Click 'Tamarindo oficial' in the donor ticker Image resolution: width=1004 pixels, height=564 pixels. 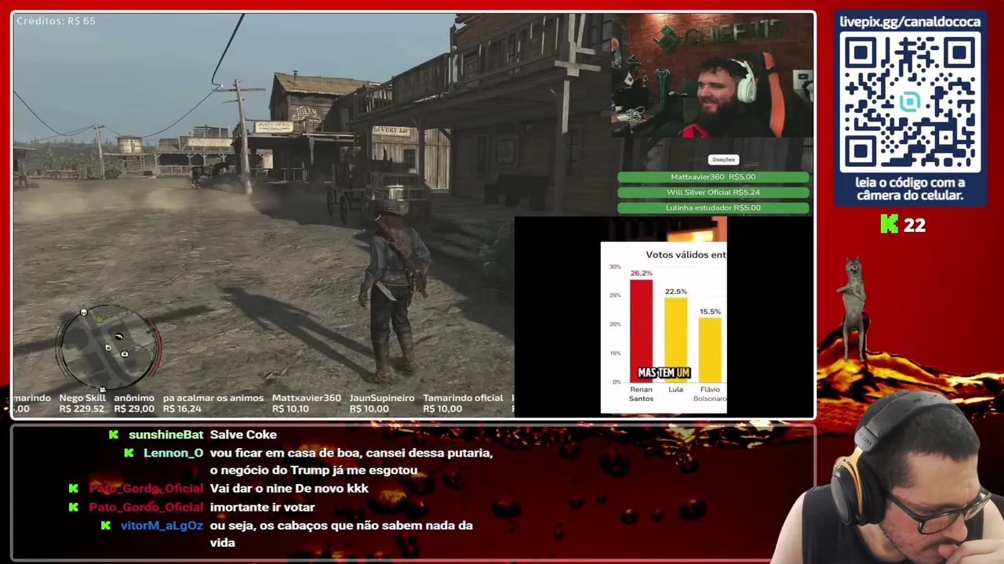tap(463, 398)
